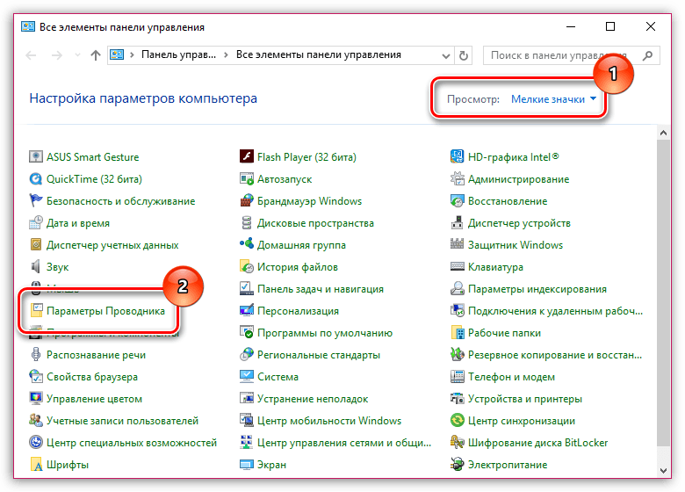Open the HD-графика Intel icon
685x492 pixels.
458,157
